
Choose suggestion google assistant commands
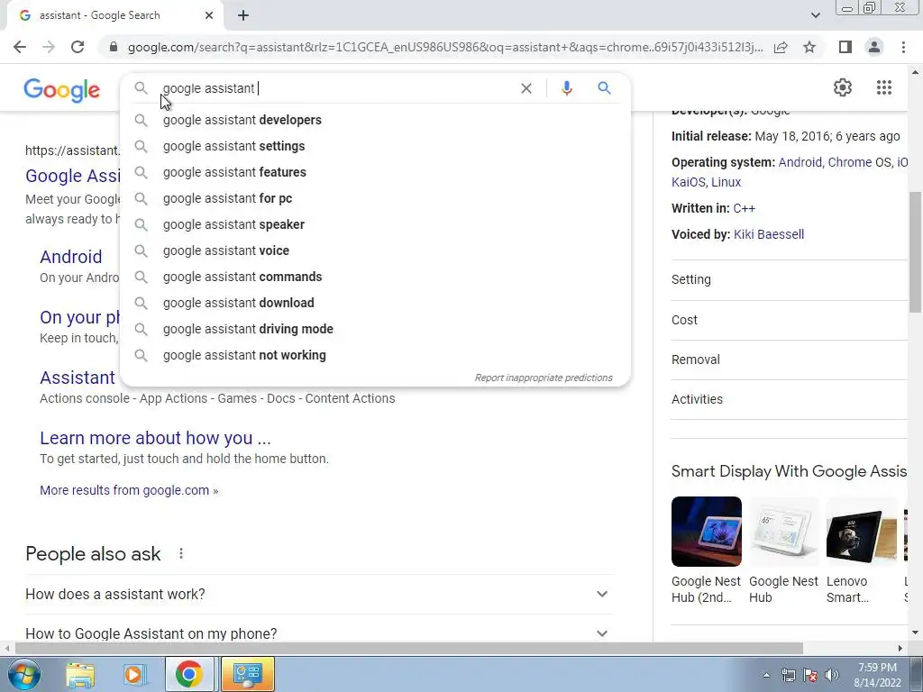point(375,277)
